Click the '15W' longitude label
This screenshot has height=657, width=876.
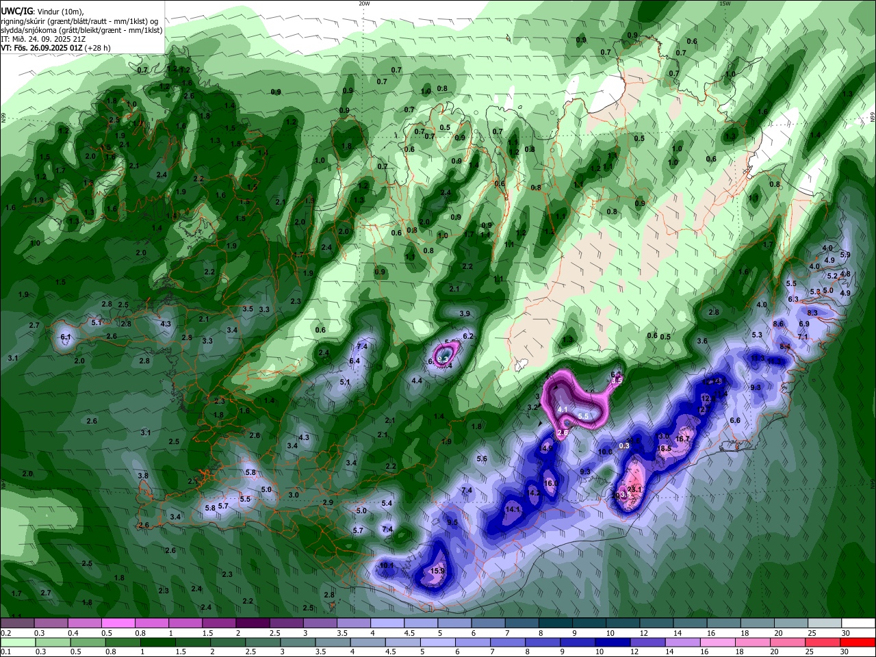[725, 3]
